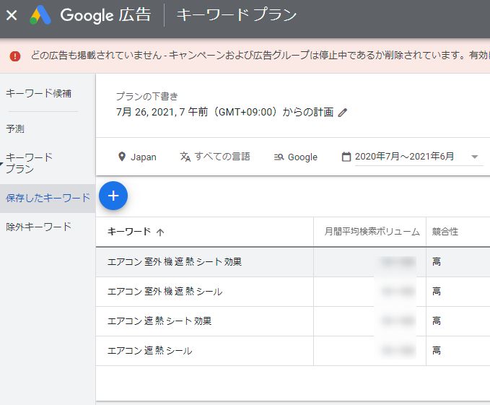Click the search network icon beside Google

pyautogui.click(x=279, y=157)
